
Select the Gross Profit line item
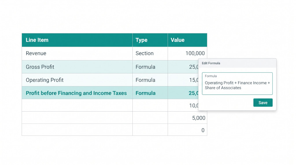point(77,67)
